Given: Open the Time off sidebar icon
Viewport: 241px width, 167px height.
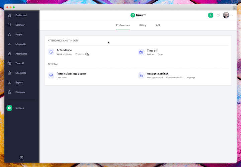Looking at the screenshot, I should pyautogui.click(x=9, y=63).
